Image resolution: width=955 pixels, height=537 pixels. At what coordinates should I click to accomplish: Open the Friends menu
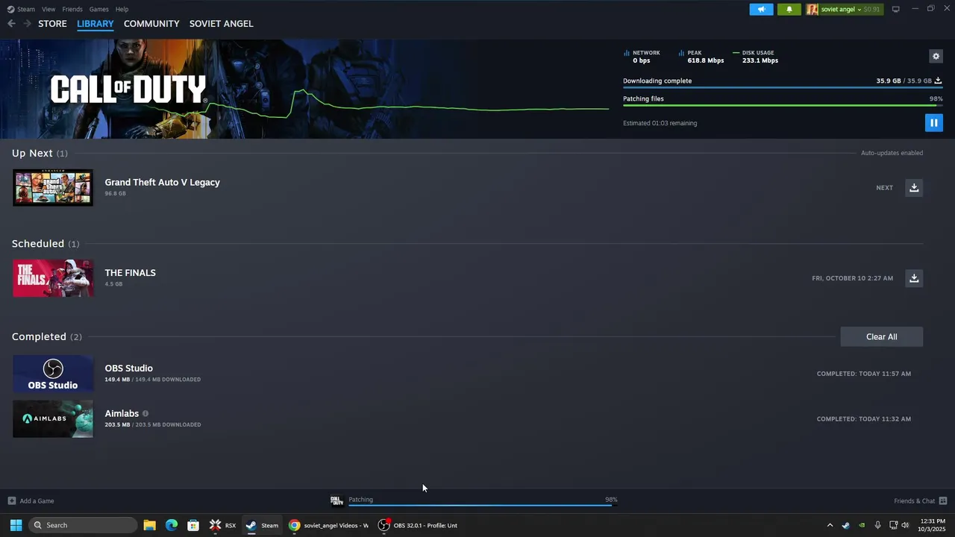click(72, 9)
